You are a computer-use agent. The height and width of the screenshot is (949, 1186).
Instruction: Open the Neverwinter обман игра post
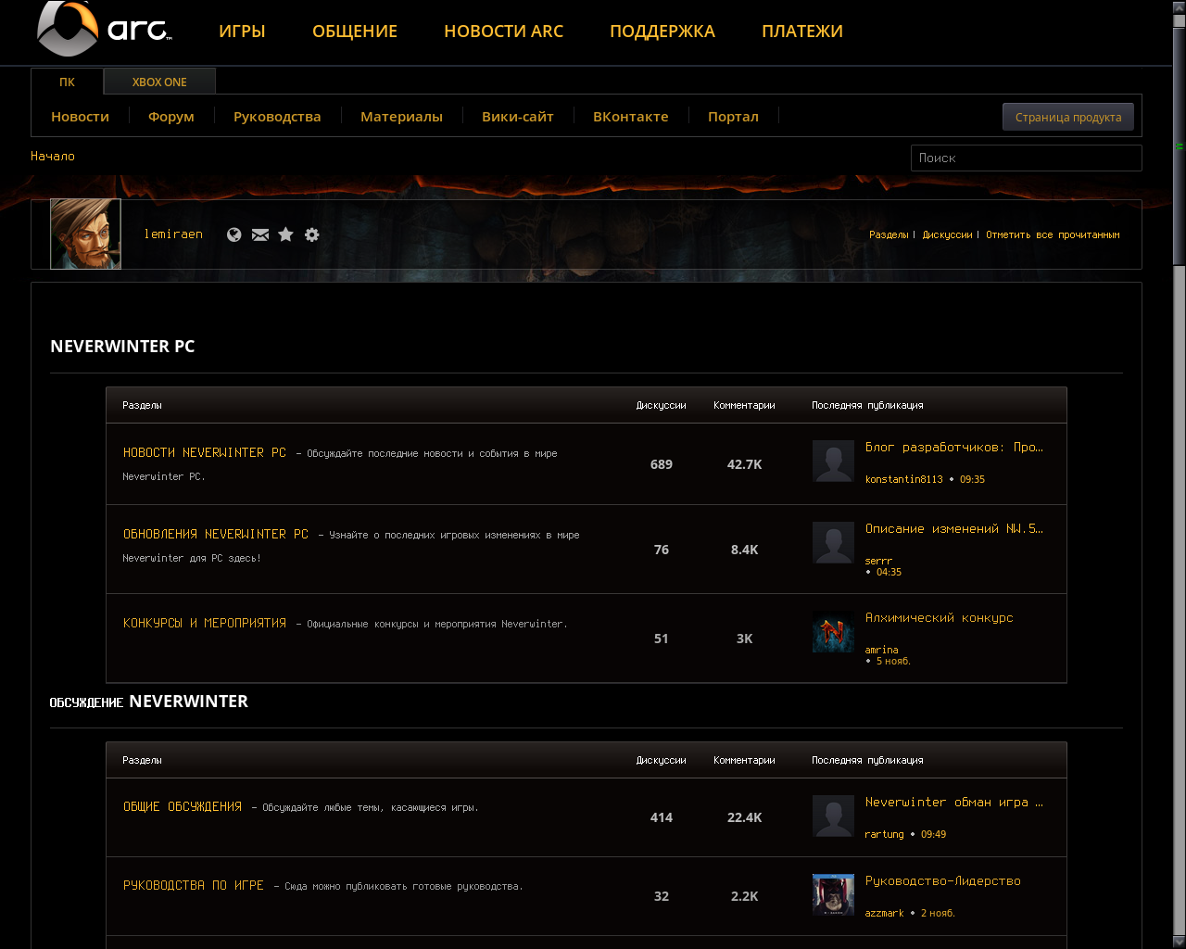coord(954,803)
